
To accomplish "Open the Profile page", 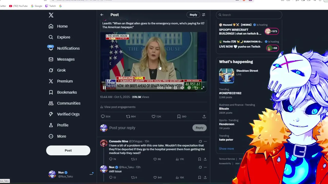I will tap(58, 125).
